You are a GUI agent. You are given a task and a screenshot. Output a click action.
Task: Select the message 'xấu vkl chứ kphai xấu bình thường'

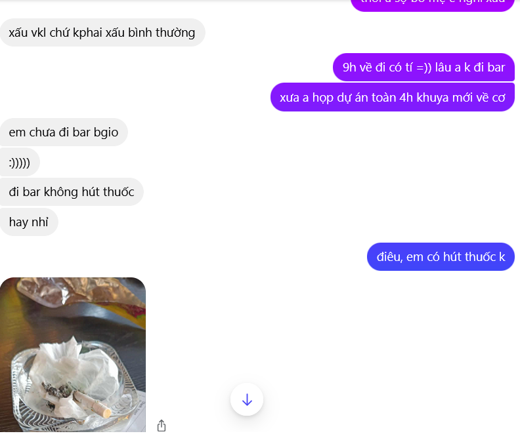point(102,32)
